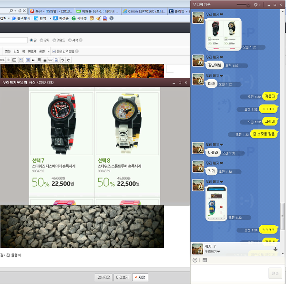Click the quotation mark icon in editor toolbar
The width and height of the screenshot is (286, 284).
click(x=33, y=60)
